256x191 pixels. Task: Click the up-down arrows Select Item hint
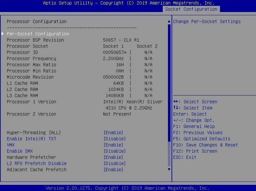click(x=193, y=108)
